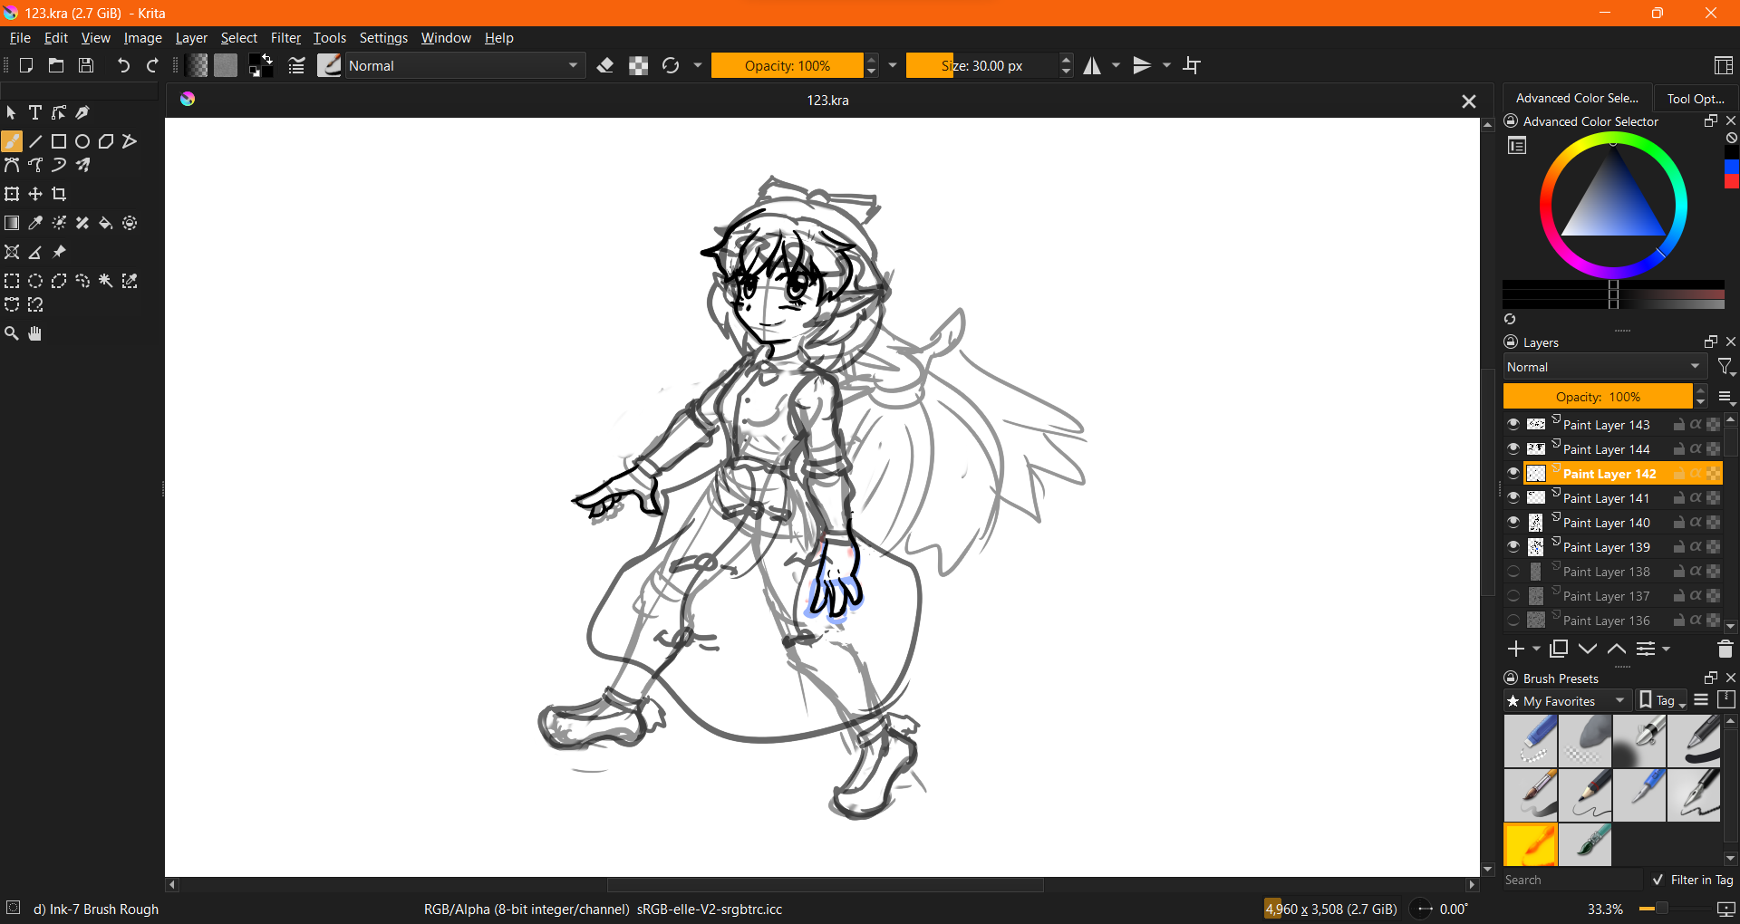The image size is (1740, 924).
Task: Select the Crop tool
Action: coord(59,194)
